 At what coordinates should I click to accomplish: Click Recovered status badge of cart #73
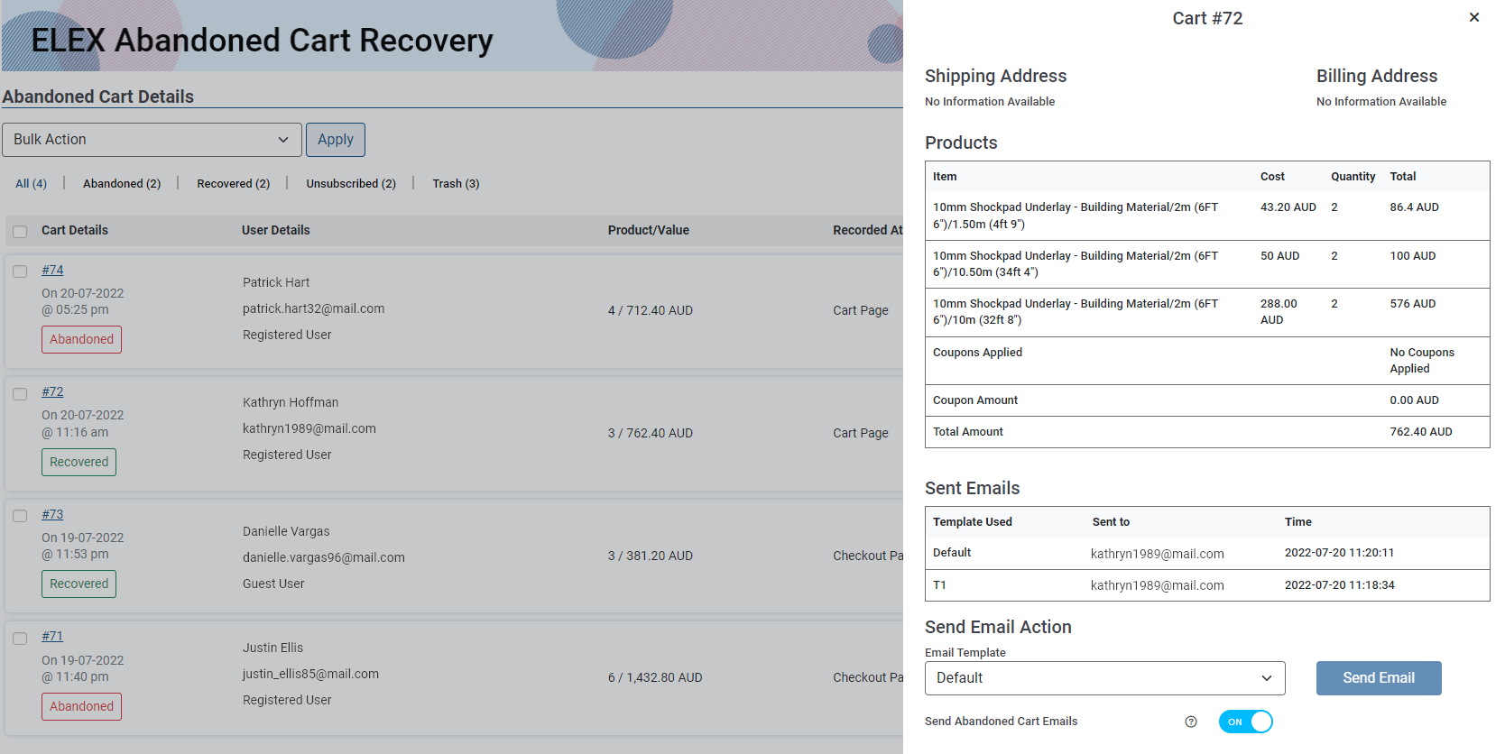coord(78,584)
